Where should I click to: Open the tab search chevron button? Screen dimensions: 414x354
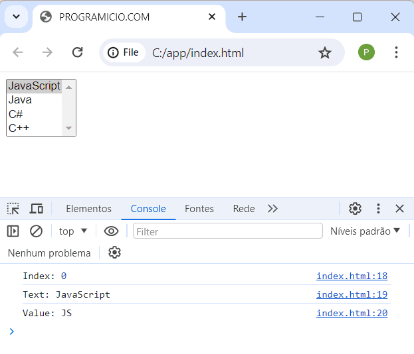17,17
